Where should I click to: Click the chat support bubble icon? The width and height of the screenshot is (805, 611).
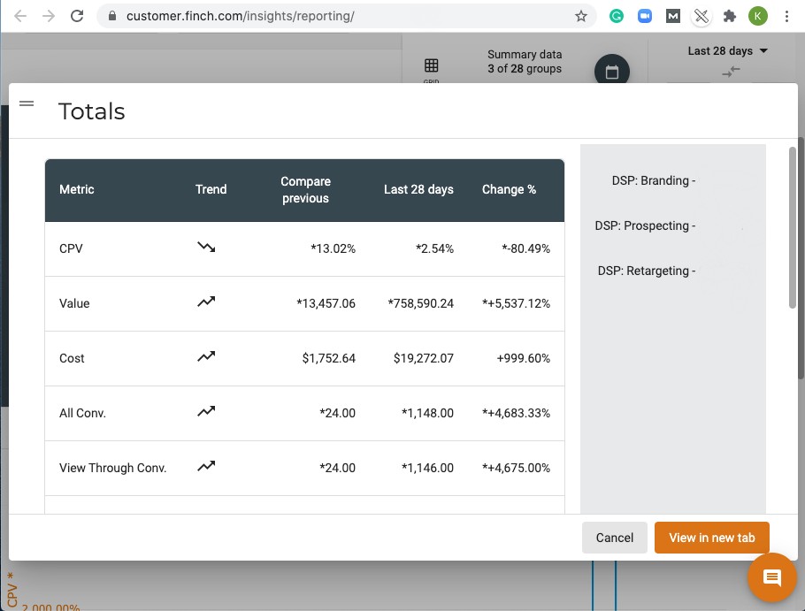point(771,578)
